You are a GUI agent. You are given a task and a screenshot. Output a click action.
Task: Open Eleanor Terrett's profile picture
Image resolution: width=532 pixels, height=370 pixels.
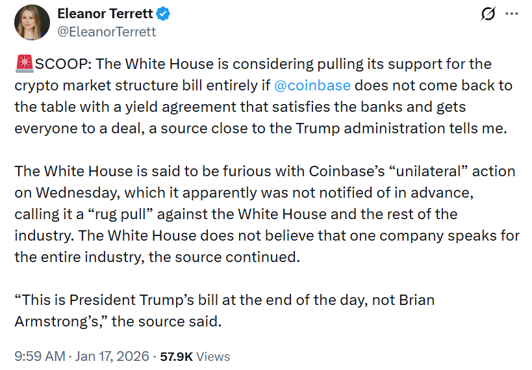coord(31,22)
